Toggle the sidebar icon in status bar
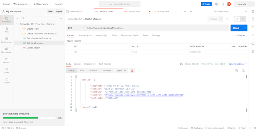This screenshot has width=257, height=130. pyautogui.click(x=3, y=128)
